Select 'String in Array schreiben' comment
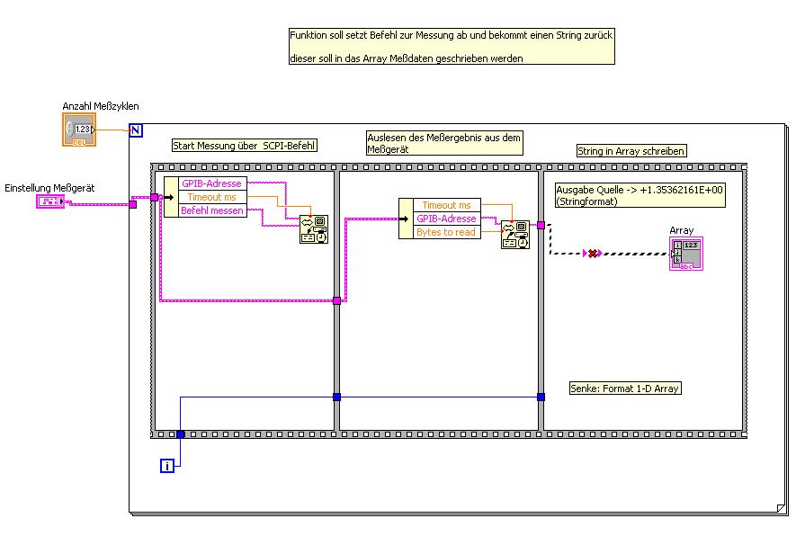 coord(631,151)
